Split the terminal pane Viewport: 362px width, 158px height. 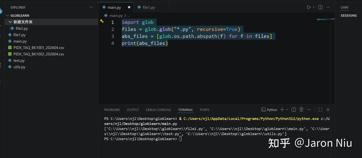294,110
